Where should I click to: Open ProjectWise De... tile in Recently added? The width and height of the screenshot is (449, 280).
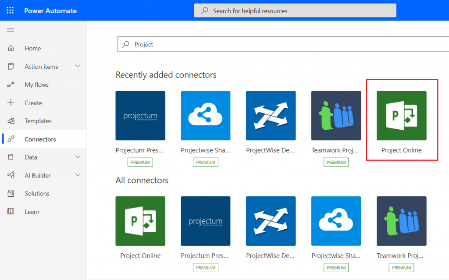click(x=271, y=116)
